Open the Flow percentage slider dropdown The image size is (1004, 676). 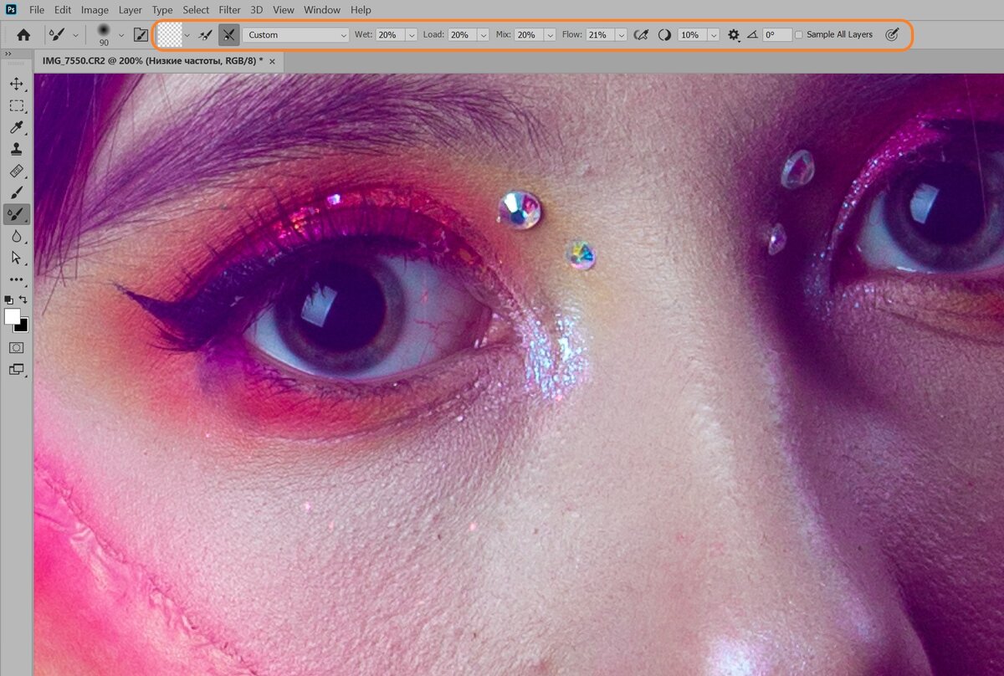coord(621,35)
